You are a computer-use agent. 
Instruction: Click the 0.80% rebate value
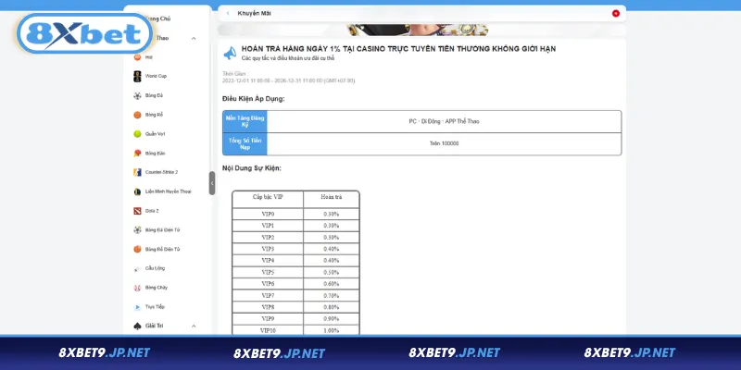[332, 307]
